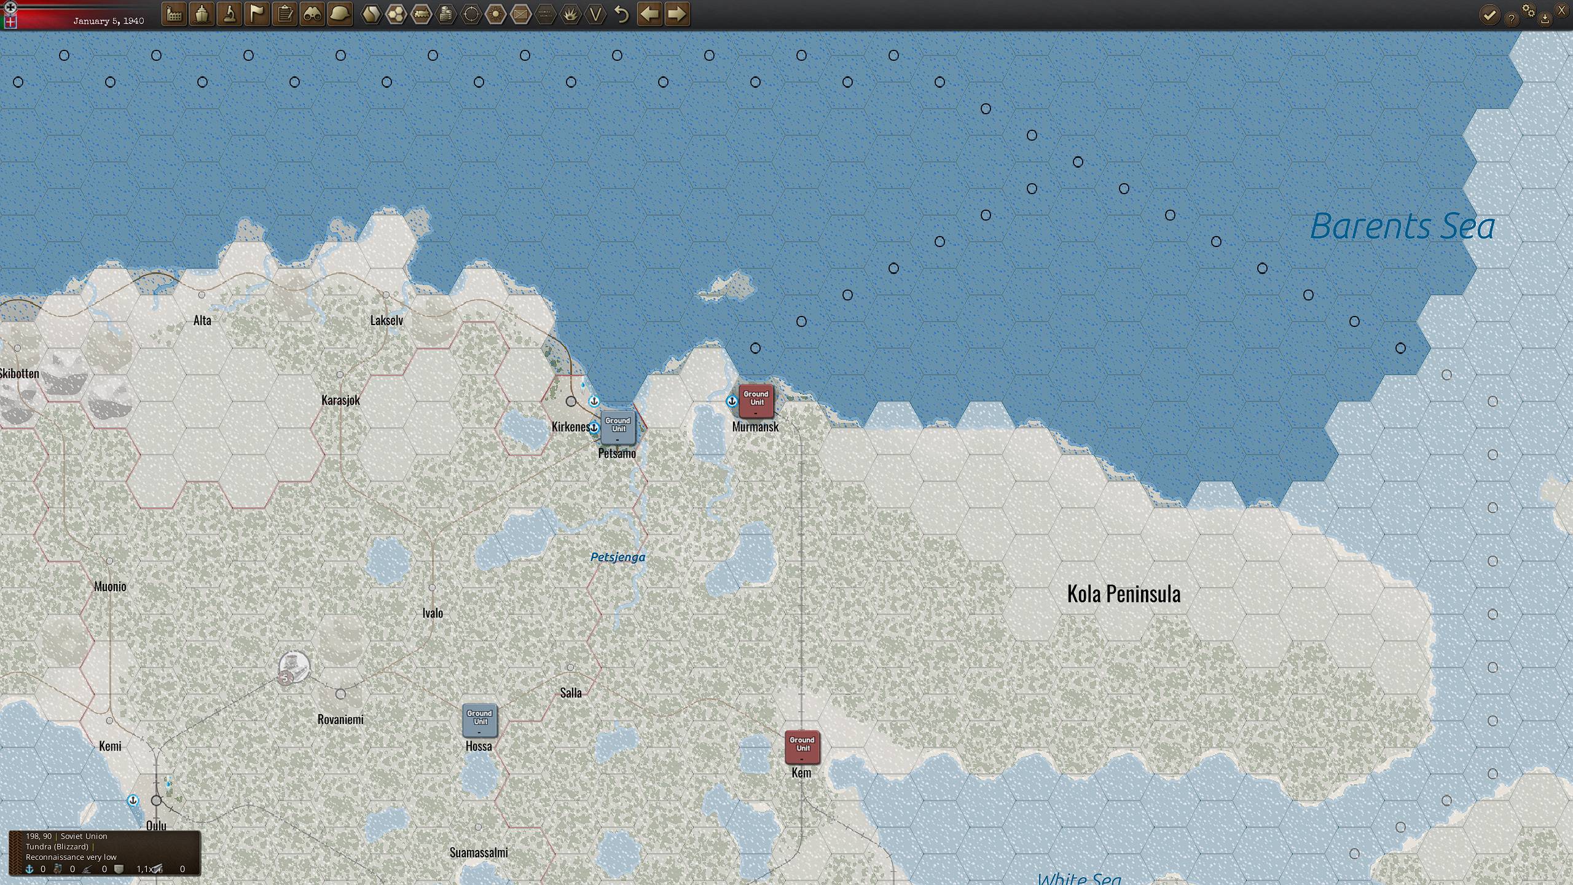This screenshot has height=885, width=1573.
Task: Click the 'Tundra (Blizzard)' terrain text
Action: coord(57,846)
